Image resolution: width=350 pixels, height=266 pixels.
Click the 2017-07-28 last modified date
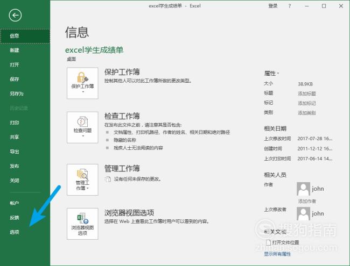point(315,139)
